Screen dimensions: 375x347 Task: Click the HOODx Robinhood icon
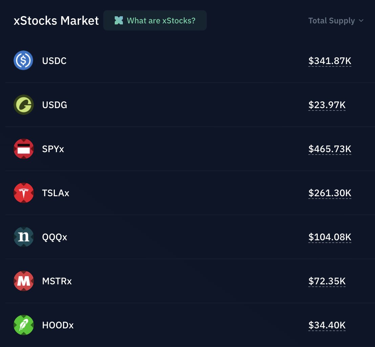pos(23,325)
